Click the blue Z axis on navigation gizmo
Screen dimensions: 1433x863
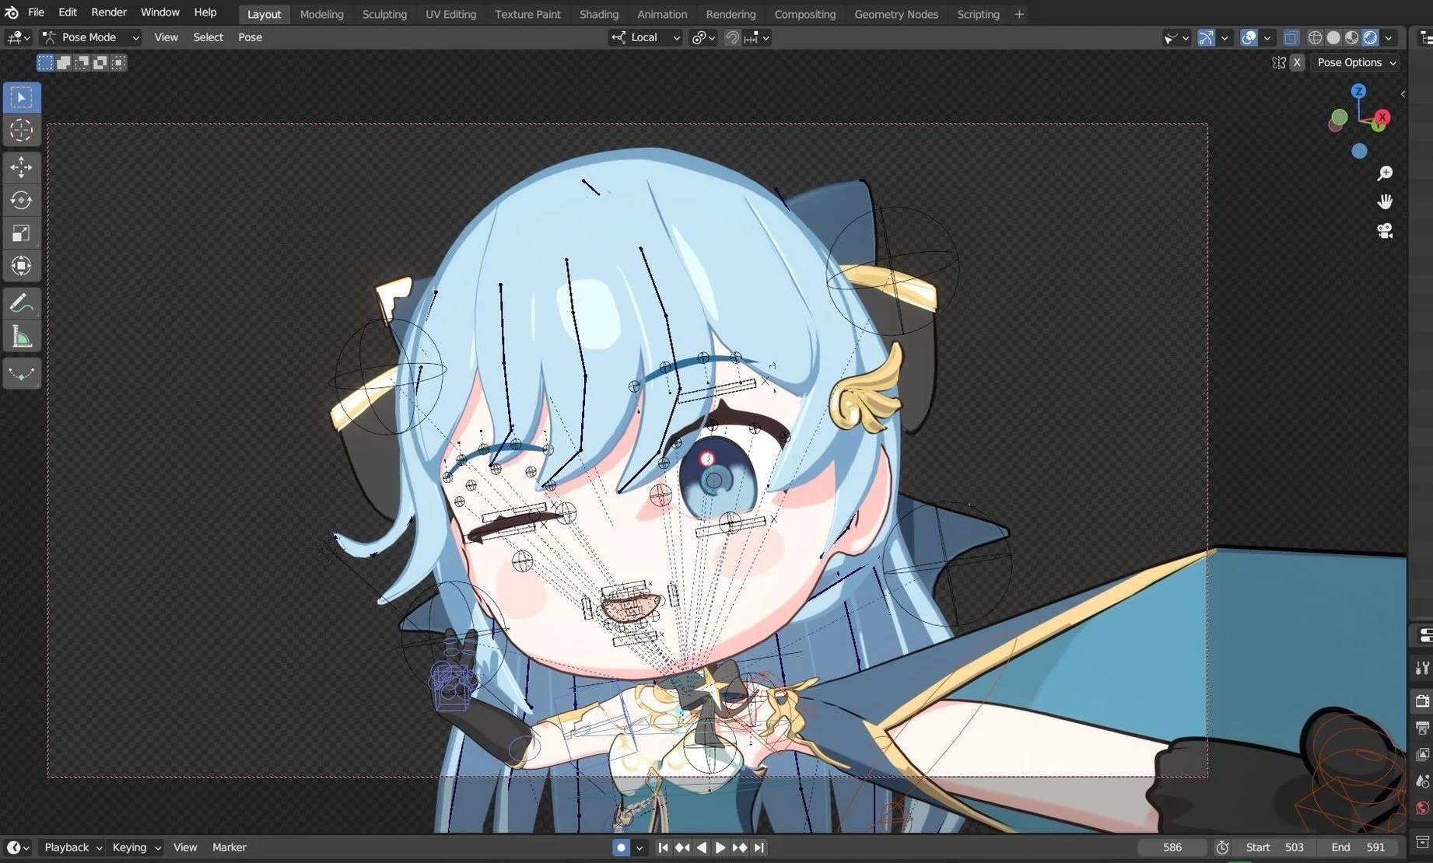tap(1358, 91)
